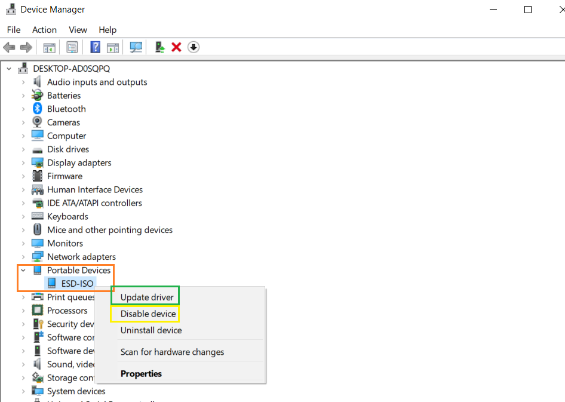Image resolution: width=565 pixels, height=402 pixels.
Task: Click the Show/Hide action pane icon
Action: pyautogui.click(x=112, y=47)
